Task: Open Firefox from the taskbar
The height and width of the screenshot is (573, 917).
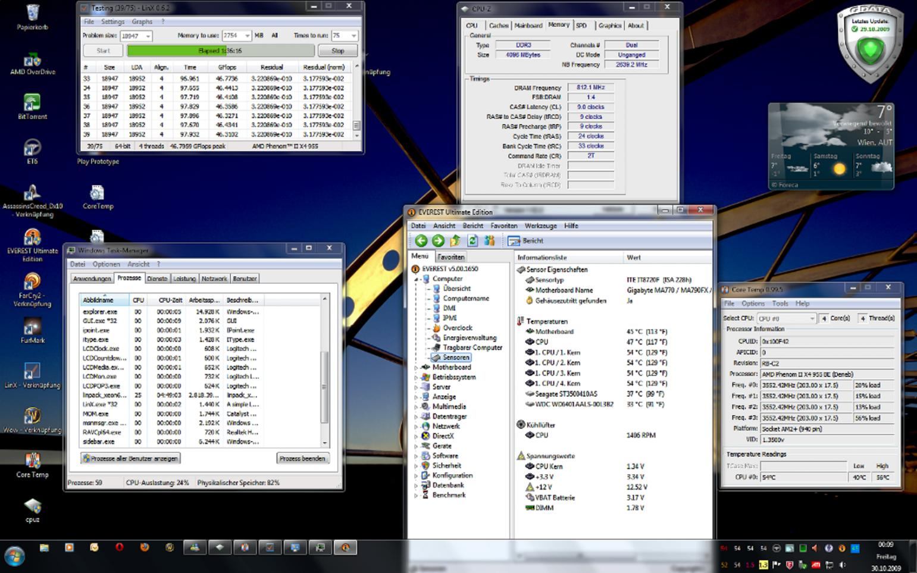Action: [144, 547]
